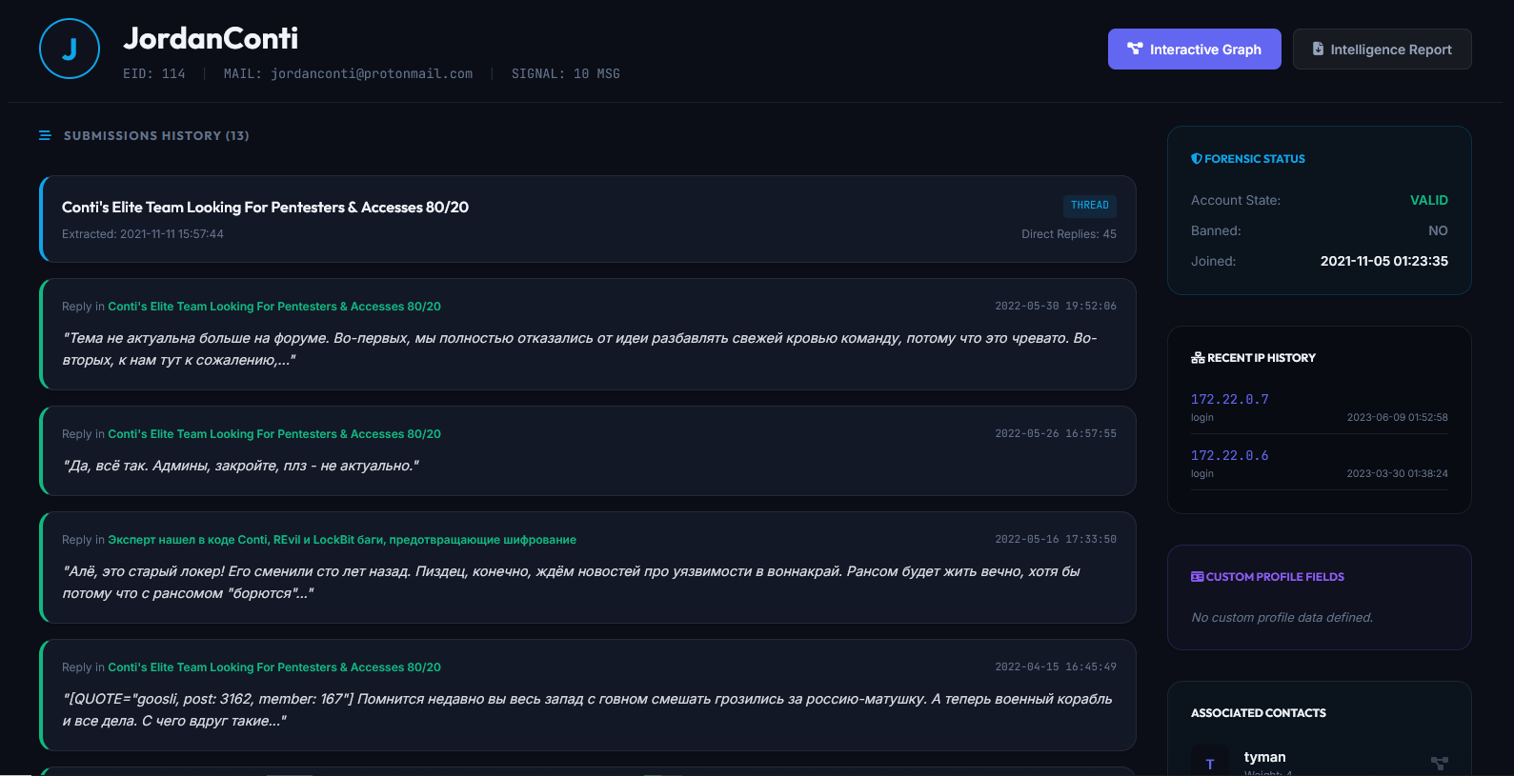Open the Intelligence Report

[x=1382, y=49]
